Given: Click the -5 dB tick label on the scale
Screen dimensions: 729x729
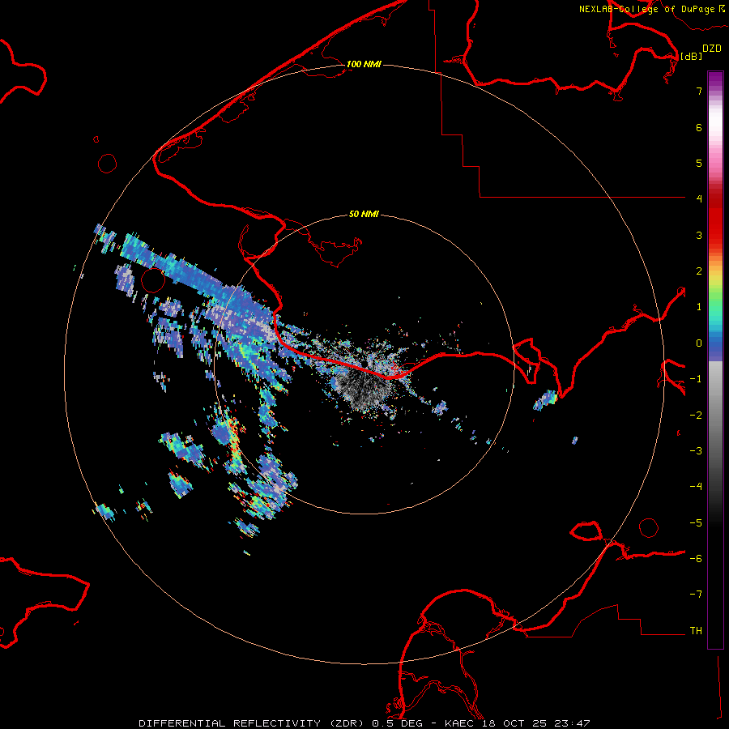Looking at the screenshot, I should pos(696,523).
